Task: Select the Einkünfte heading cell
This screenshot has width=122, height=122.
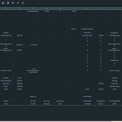Action: pyautogui.click(x=87, y=33)
